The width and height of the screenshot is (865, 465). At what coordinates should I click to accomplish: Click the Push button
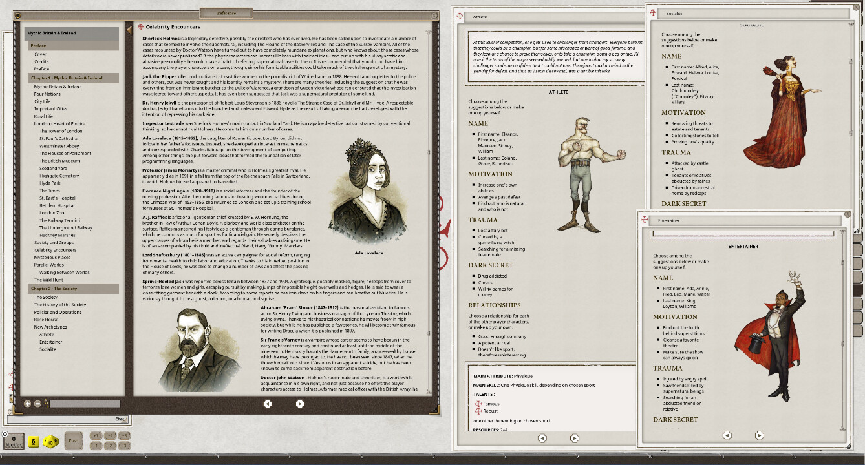coord(74,440)
